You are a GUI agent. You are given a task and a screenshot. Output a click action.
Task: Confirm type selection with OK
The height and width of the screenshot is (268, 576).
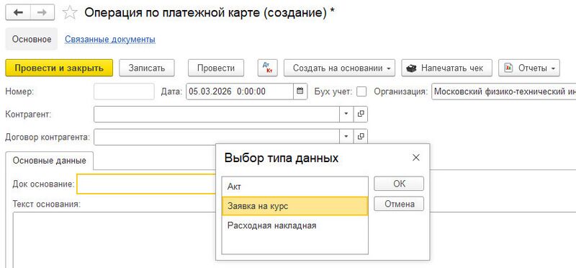click(x=399, y=184)
